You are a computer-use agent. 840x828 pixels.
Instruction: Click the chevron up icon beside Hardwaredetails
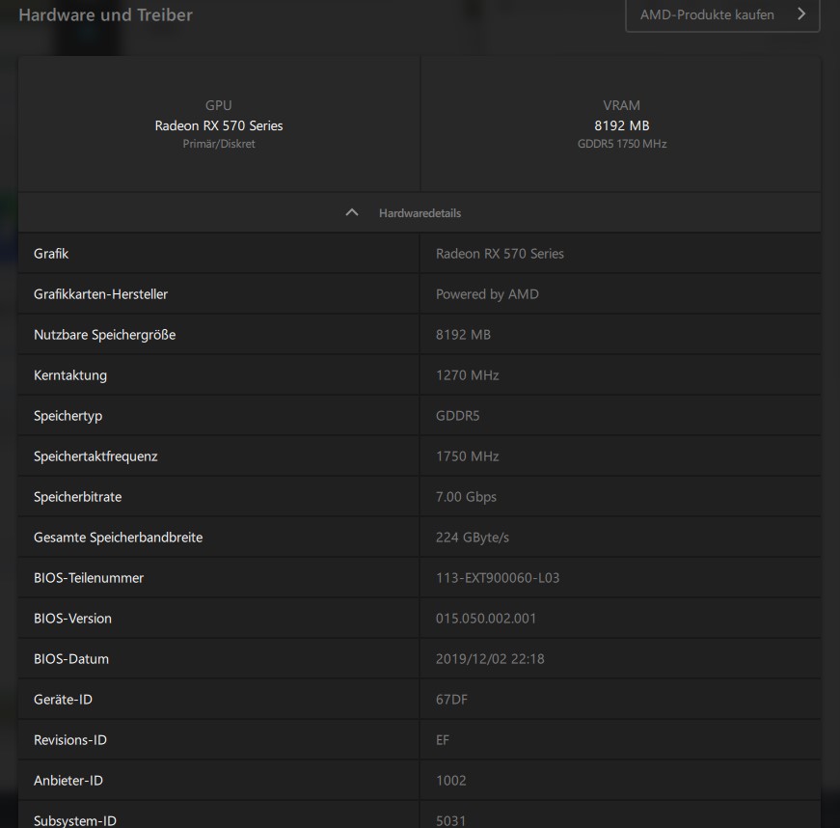pos(352,212)
